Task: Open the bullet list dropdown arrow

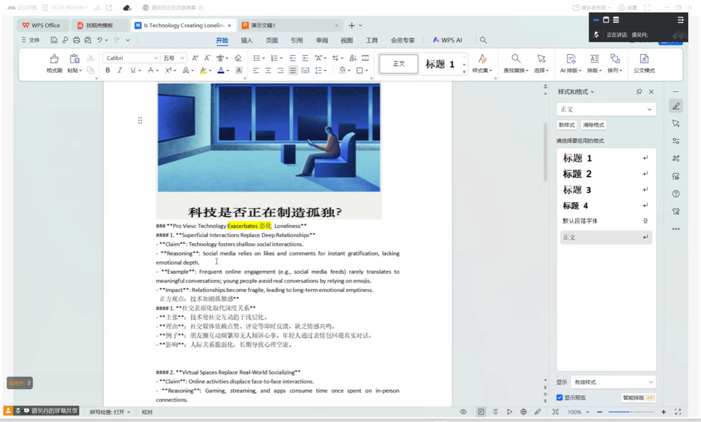Action: [x=264, y=58]
